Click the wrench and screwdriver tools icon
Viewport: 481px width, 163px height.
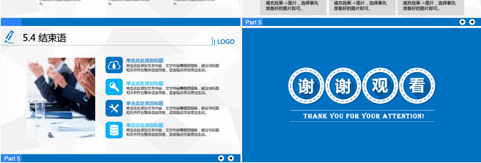tap(114, 108)
